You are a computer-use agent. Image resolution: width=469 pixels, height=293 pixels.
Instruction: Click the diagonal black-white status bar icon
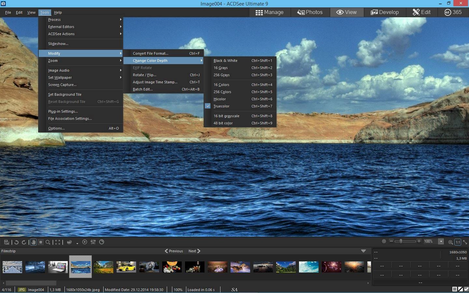point(461,289)
